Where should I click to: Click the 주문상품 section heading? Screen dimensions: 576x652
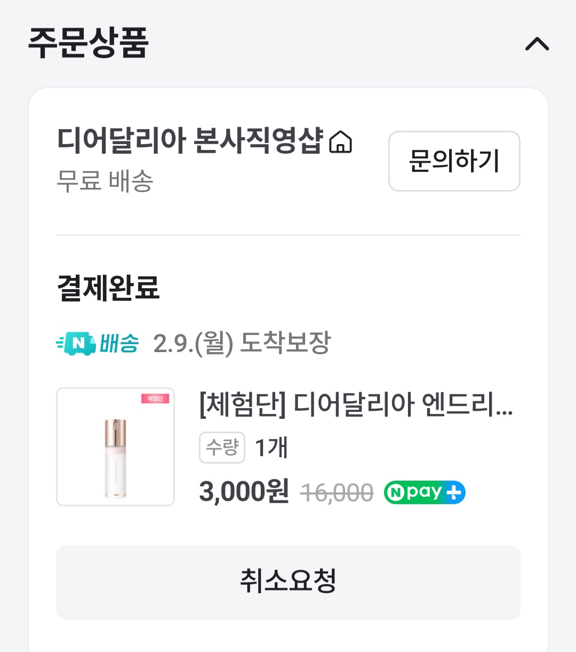pyautogui.click(x=88, y=43)
